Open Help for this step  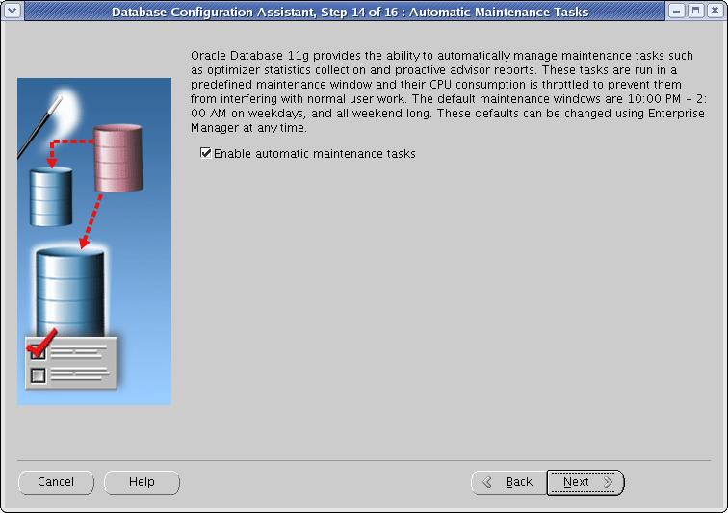[x=142, y=482]
